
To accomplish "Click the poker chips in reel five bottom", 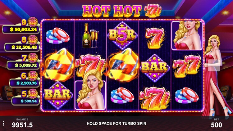I will pos(187,95).
